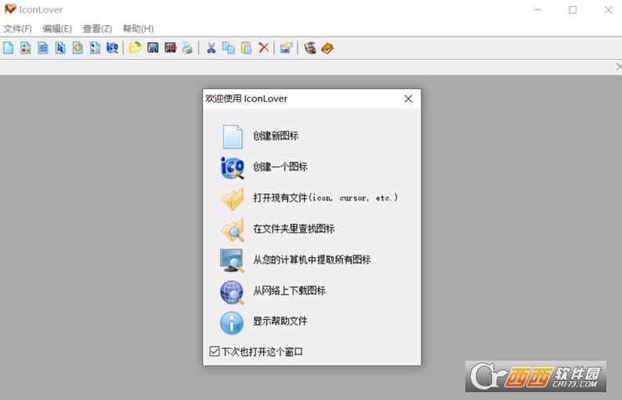
Task: Open the 帮助(H) menu
Action: [138, 29]
